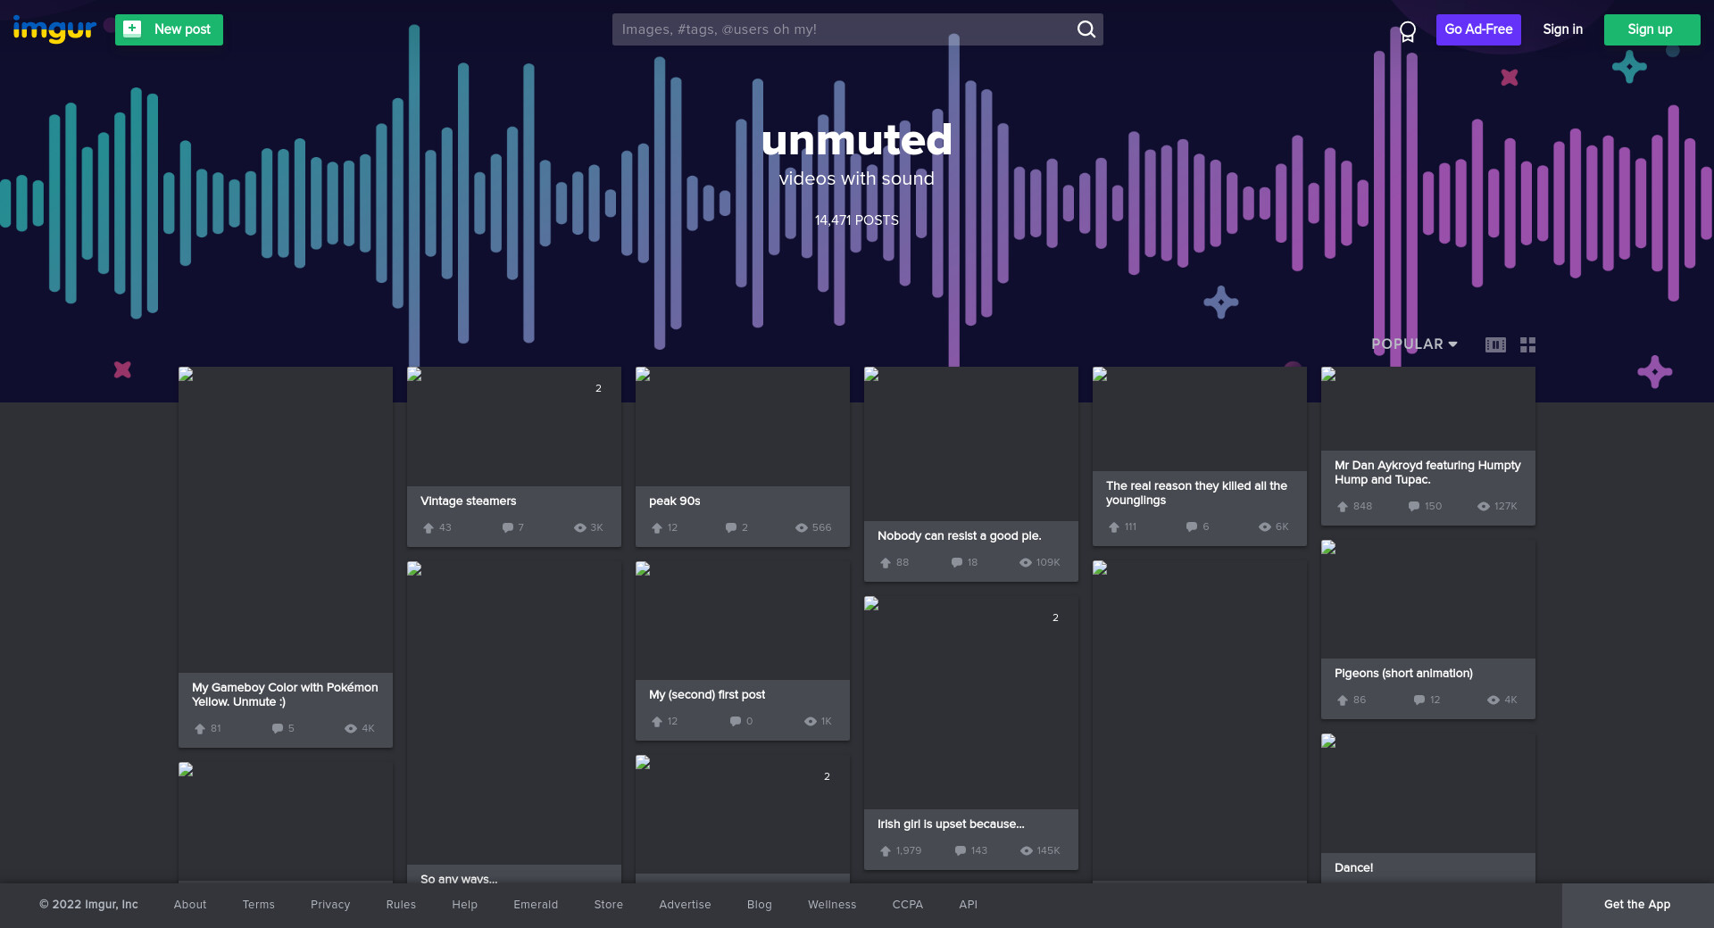Open the About footer link
Screen dimensions: 1714x928
coord(190,905)
